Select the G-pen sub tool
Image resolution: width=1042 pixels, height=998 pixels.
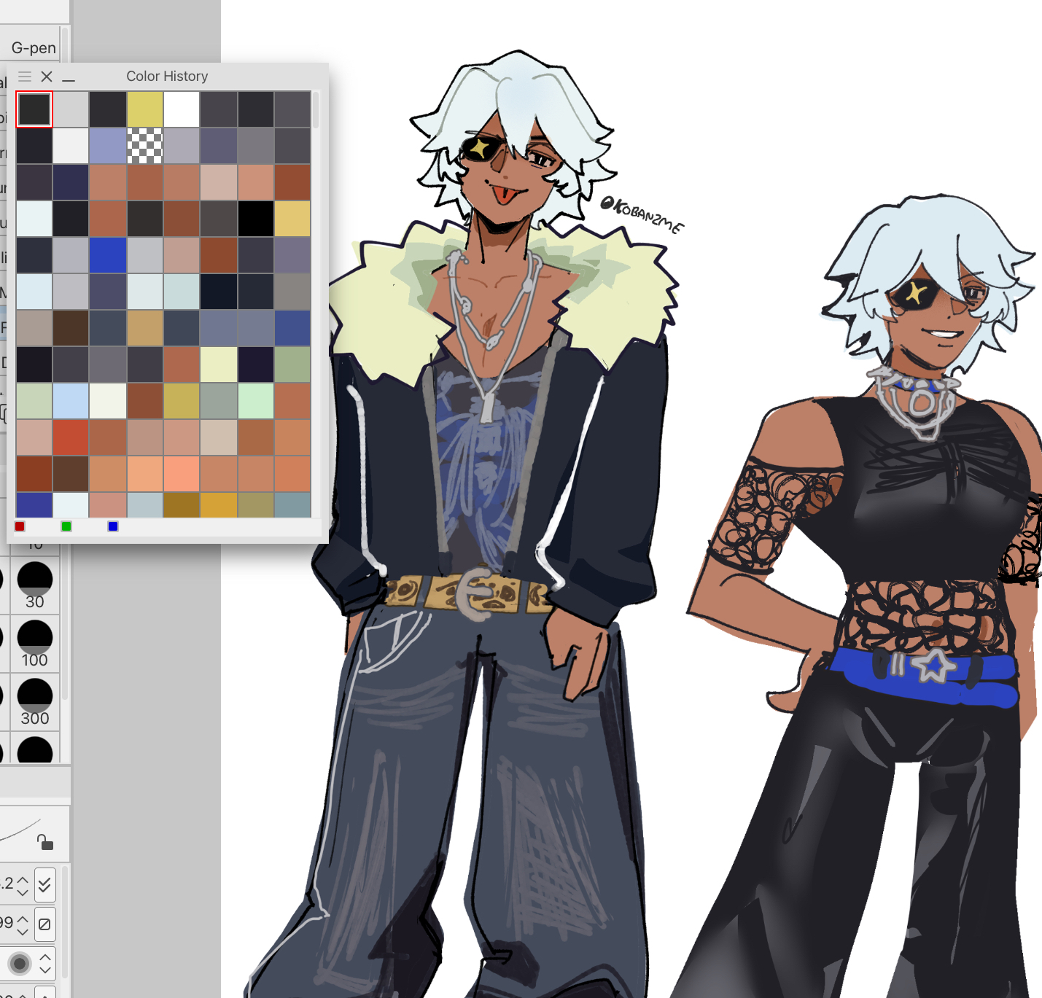click(x=34, y=48)
